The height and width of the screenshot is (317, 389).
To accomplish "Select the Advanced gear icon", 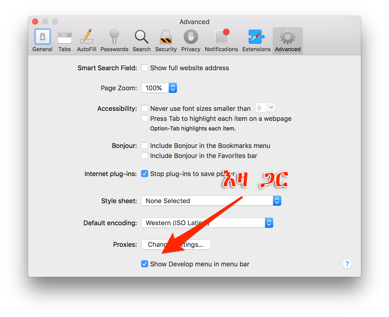I will pyautogui.click(x=287, y=37).
